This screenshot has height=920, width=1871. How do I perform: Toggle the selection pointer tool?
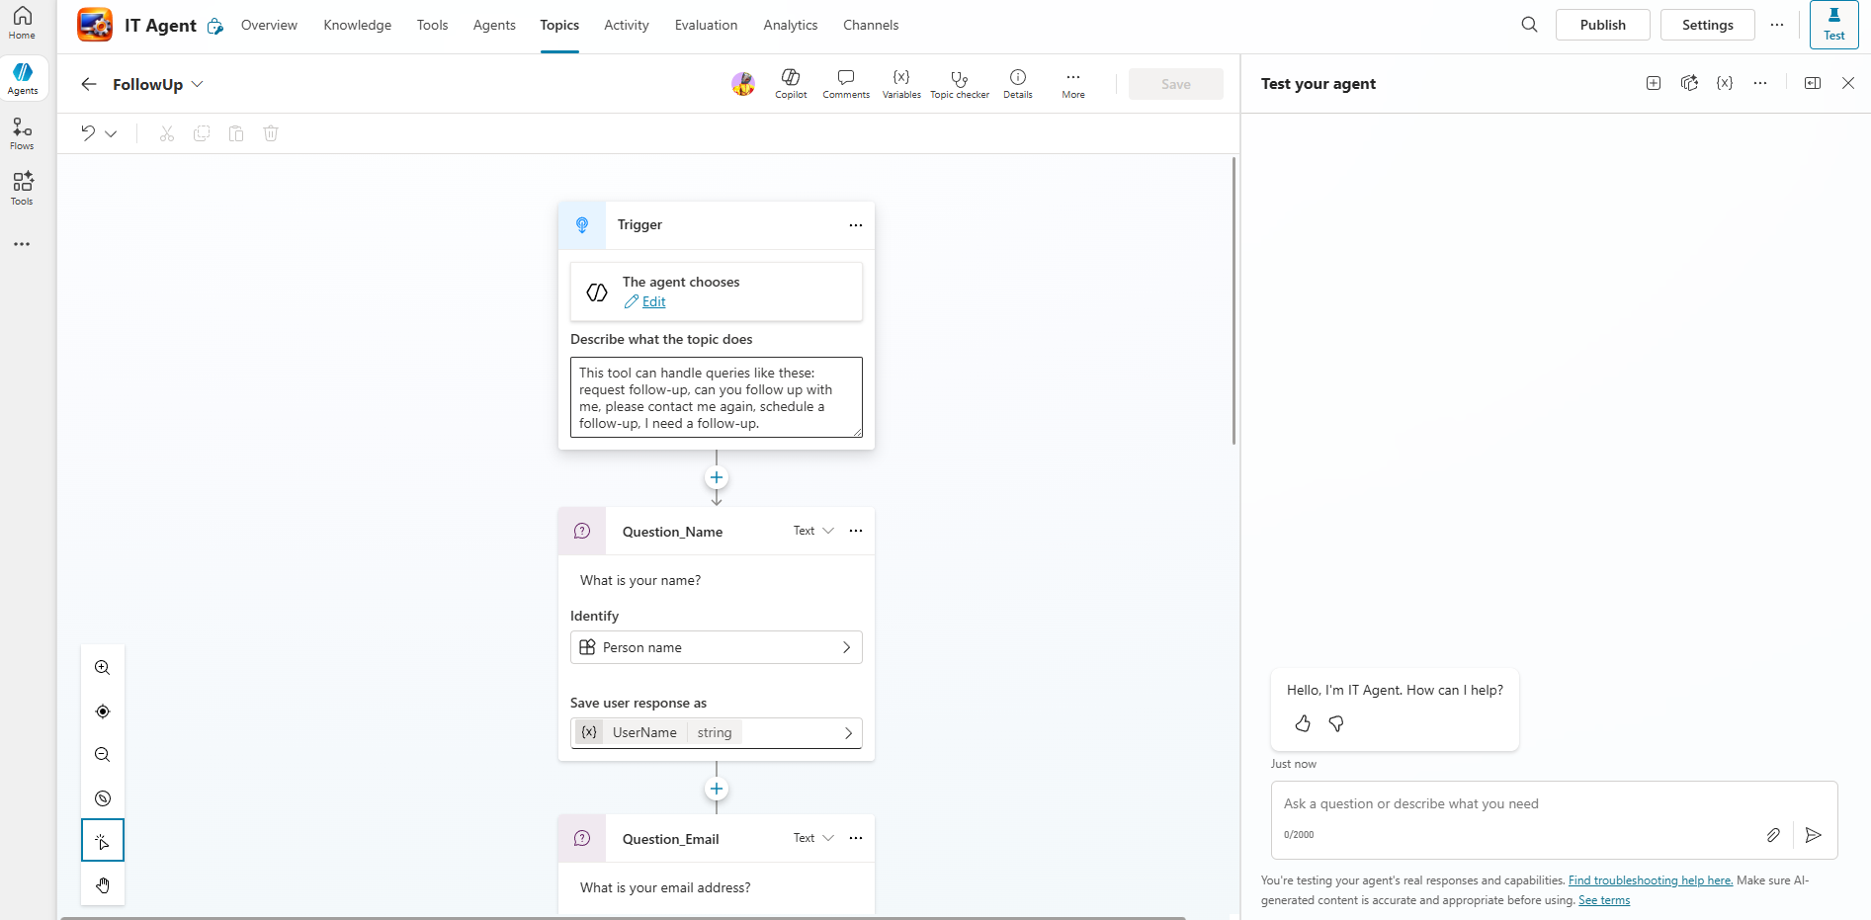pos(103,841)
